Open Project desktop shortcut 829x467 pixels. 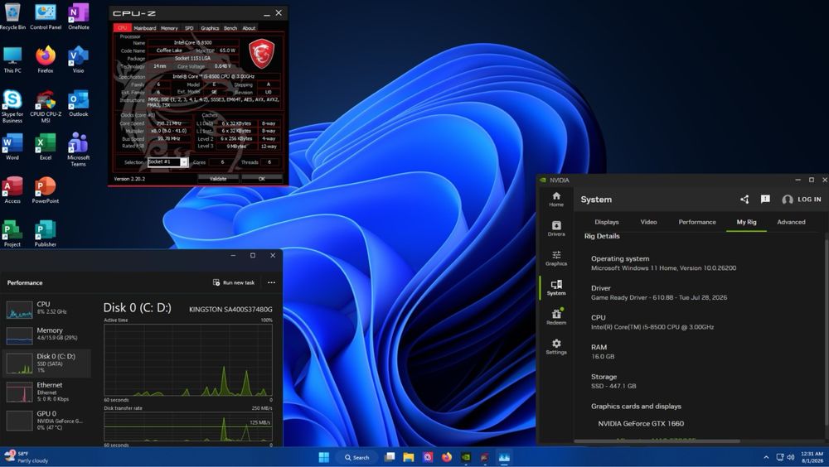click(x=12, y=233)
